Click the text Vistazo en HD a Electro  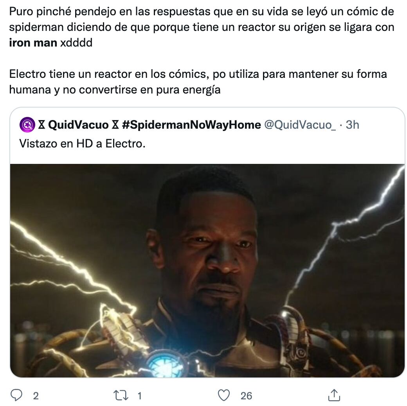pos(82,144)
